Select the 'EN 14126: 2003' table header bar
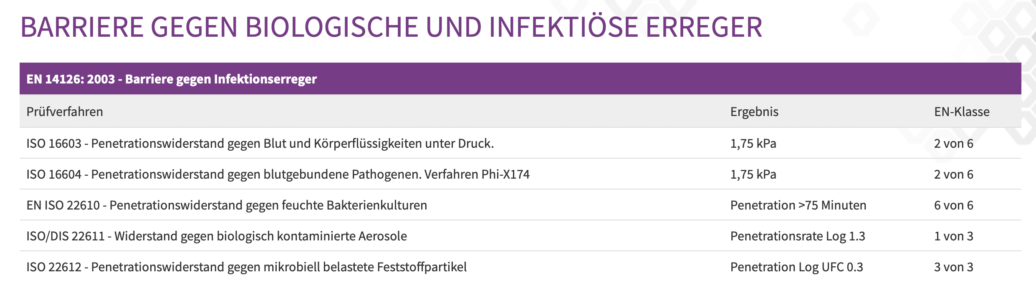This screenshot has width=1036, height=293. 520,78
